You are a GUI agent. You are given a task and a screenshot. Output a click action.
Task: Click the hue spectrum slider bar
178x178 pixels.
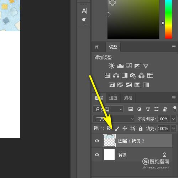click(x=168, y=19)
